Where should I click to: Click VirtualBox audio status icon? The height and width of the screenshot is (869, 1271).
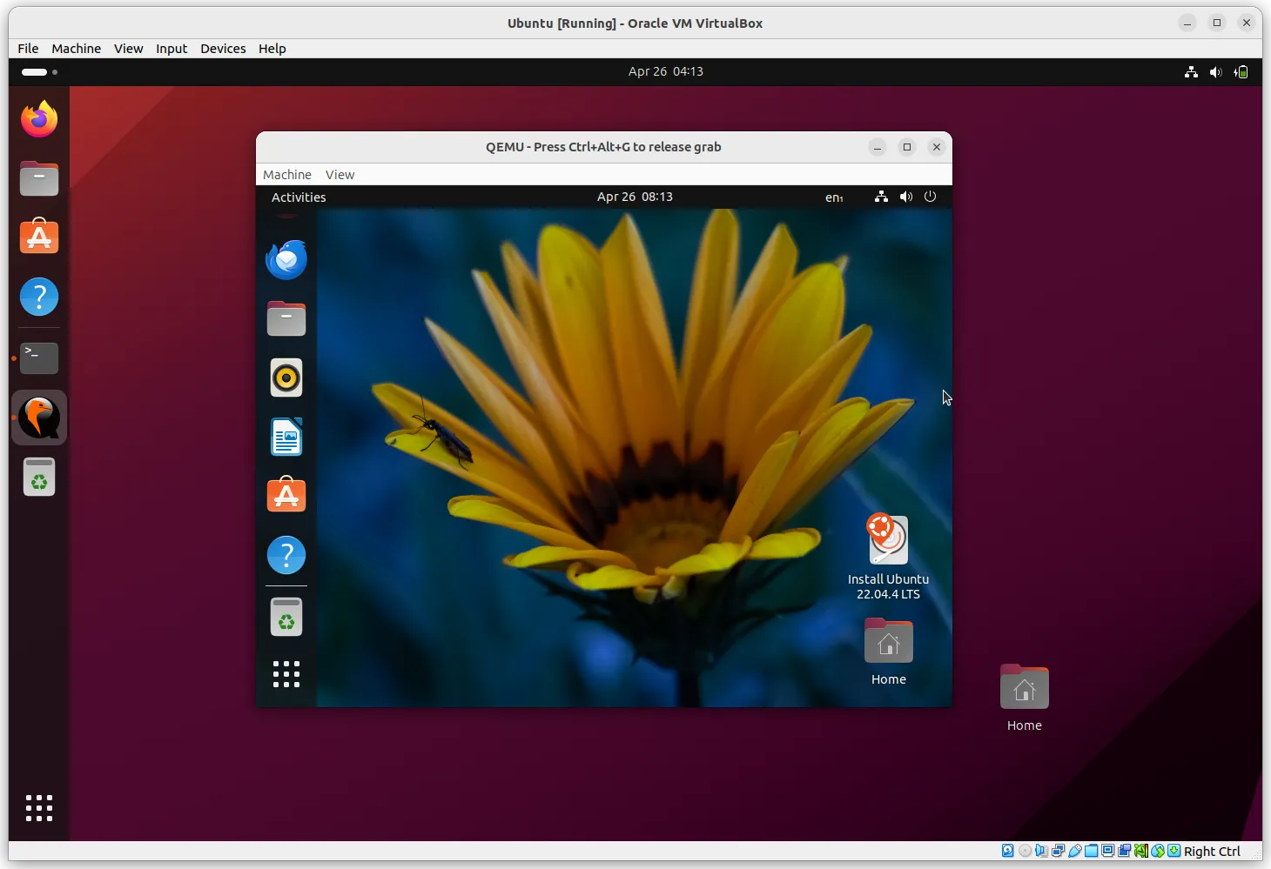(x=1041, y=851)
